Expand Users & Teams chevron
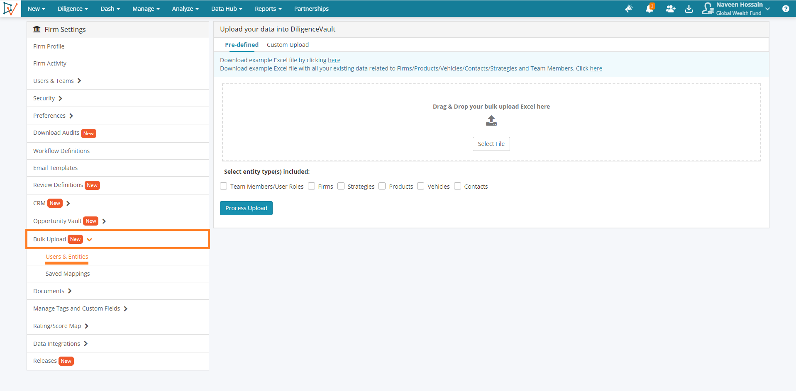Screen dimensions: 796x391 (x=79, y=81)
